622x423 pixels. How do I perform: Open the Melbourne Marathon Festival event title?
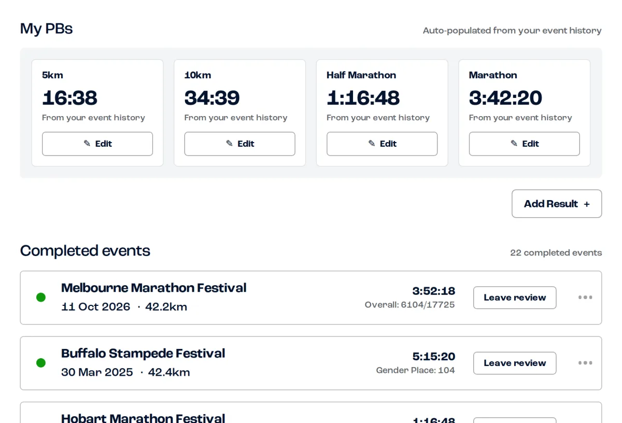(x=154, y=288)
